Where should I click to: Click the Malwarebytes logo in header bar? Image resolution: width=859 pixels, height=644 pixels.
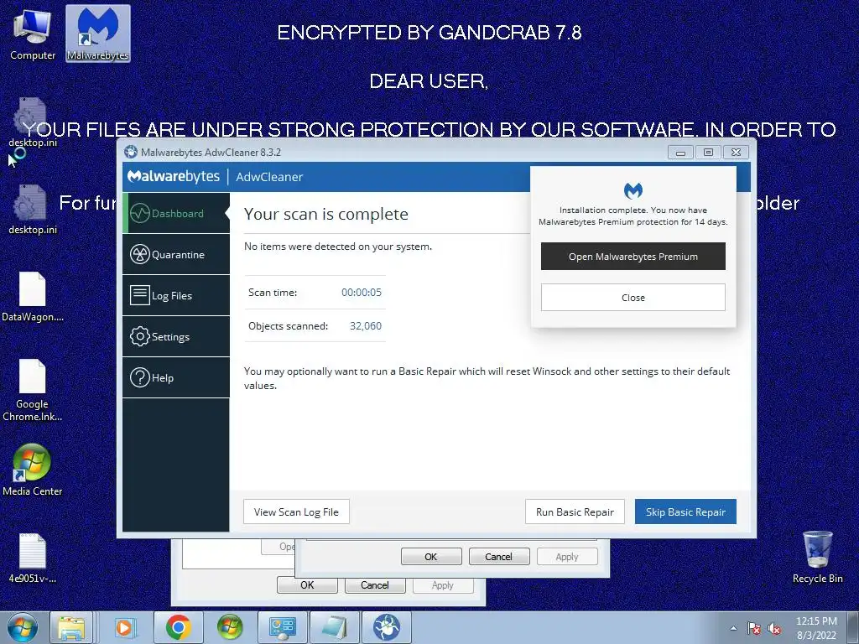[173, 176]
